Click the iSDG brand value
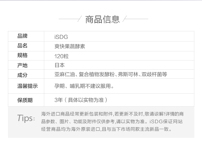The height and width of the screenshot is (147, 202). 61,37
